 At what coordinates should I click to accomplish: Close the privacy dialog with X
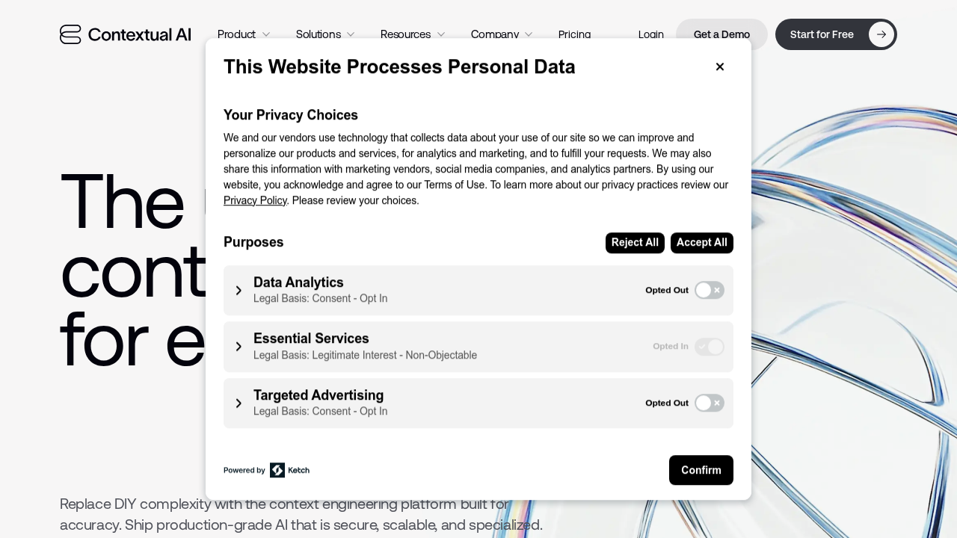(720, 67)
